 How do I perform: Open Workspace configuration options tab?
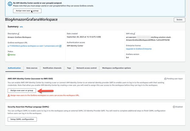116,68
